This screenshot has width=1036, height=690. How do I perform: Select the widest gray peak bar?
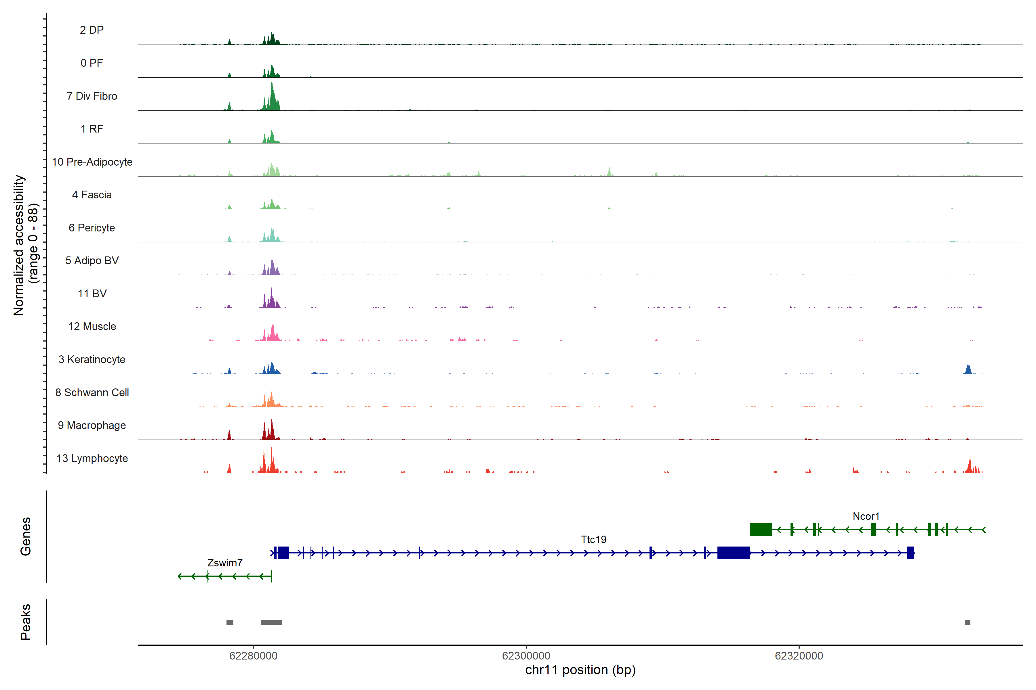pyautogui.click(x=271, y=622)
